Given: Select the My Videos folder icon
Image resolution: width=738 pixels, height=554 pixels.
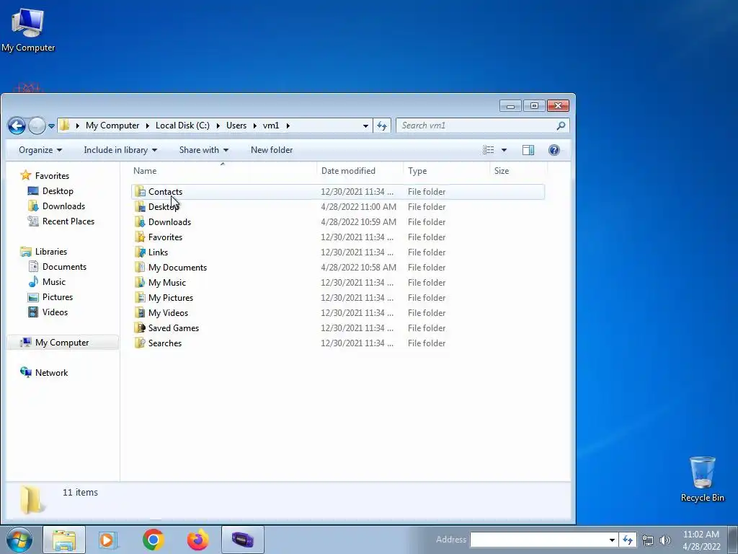Looking at the screenshot, I should pyautogui.click(x=140, y=313).
